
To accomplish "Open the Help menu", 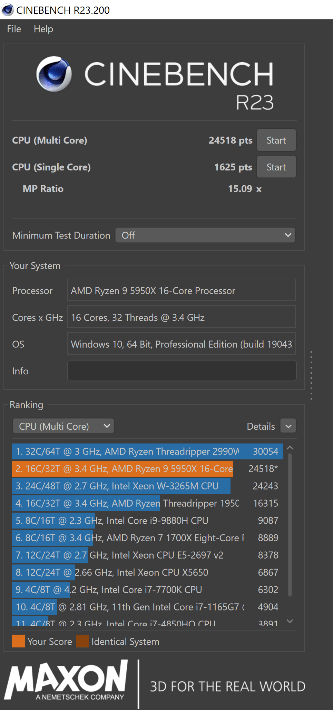I will pos(43,29).
